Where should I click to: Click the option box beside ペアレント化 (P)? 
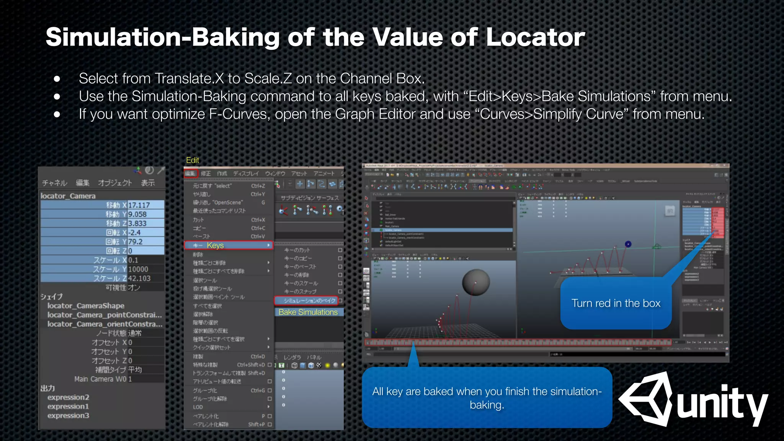269,416
